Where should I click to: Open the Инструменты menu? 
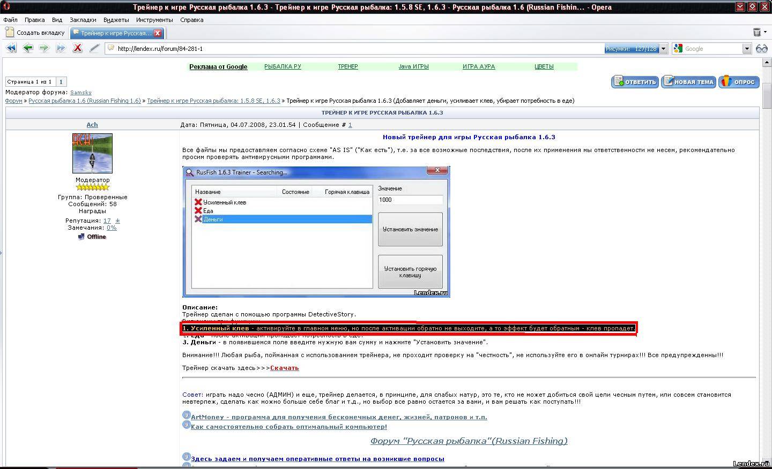click(x=154, y=20)
